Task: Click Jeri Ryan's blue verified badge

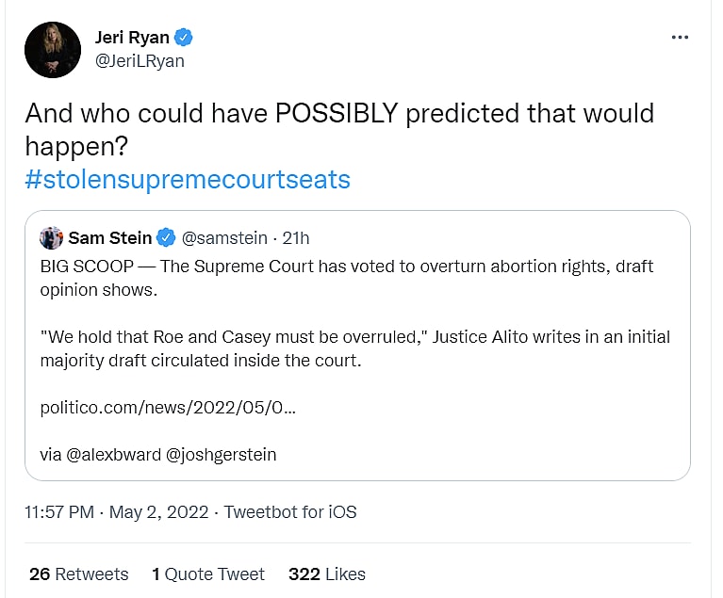Action: (186, 38)
